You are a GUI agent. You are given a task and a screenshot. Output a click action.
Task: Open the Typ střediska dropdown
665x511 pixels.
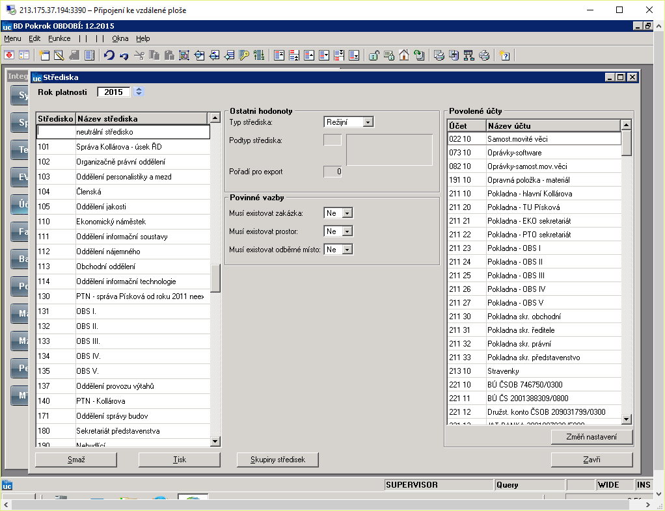(368, 122)
